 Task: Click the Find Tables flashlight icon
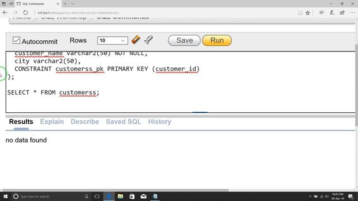tap(149, 40)
